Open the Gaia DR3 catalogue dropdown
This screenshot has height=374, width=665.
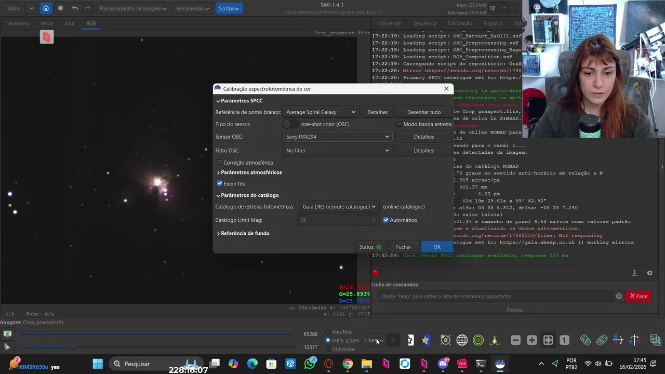[x=339, y=207]
